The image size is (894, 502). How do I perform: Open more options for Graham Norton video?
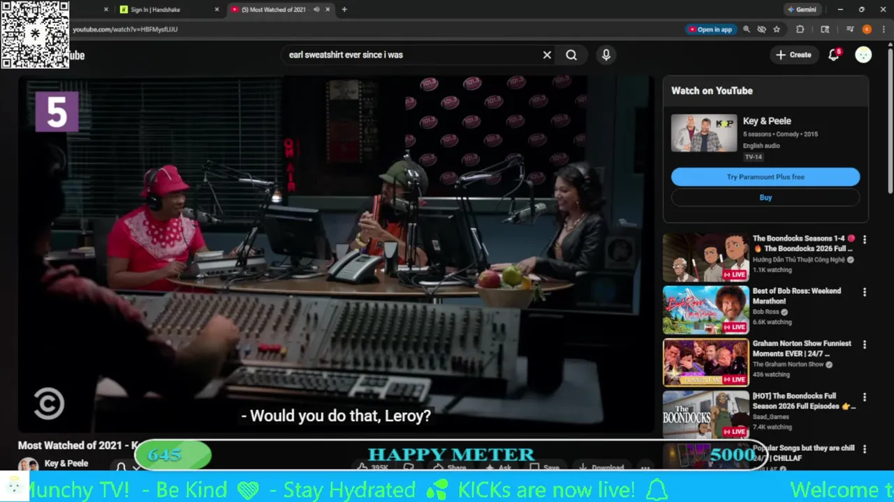(865, 344)
